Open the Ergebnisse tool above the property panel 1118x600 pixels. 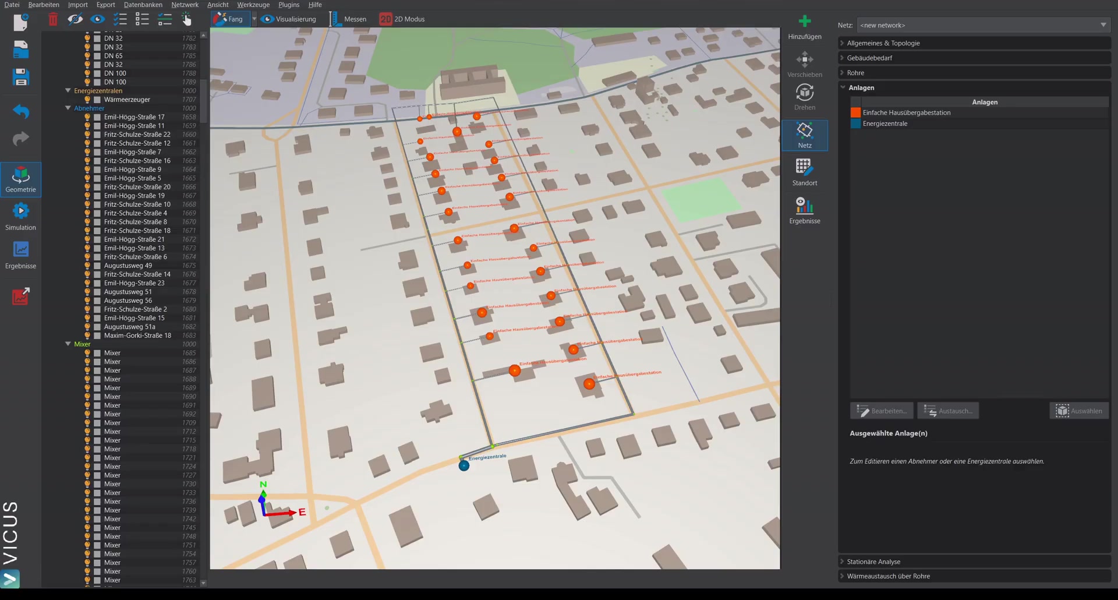coord(805,211)
